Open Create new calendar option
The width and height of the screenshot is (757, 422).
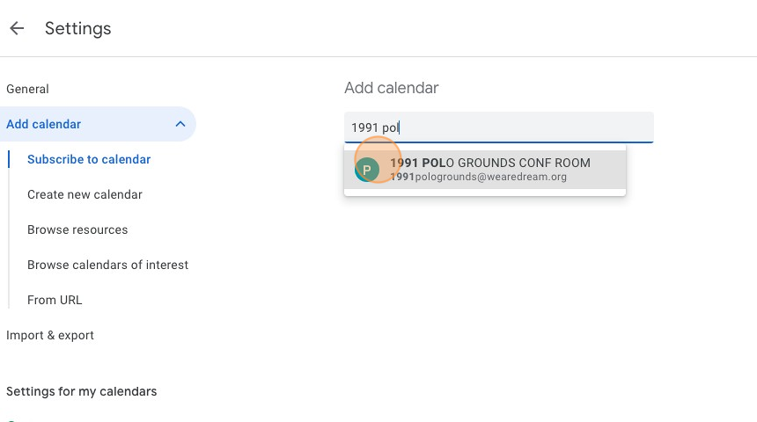pos(85,194)
